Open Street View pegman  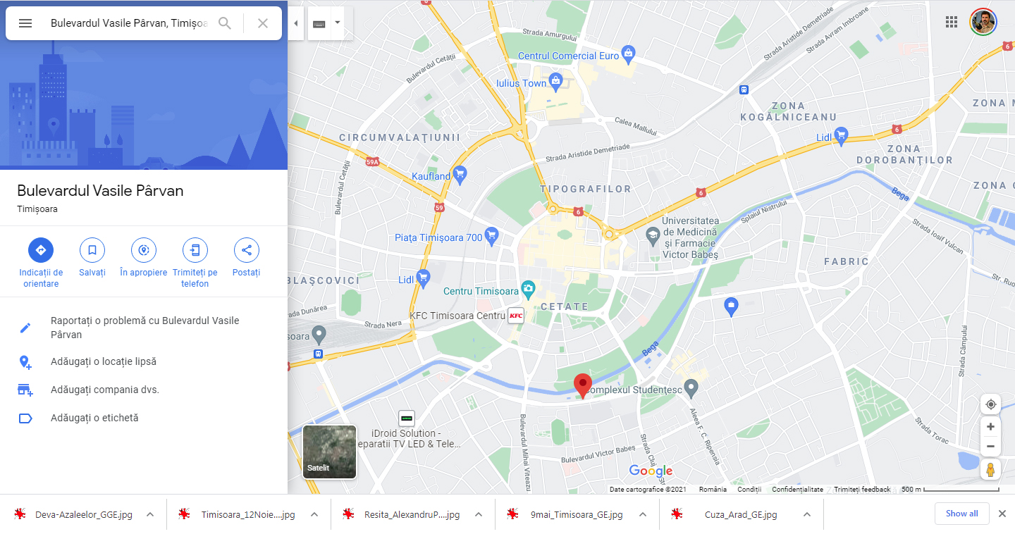(x=990, y=470)
